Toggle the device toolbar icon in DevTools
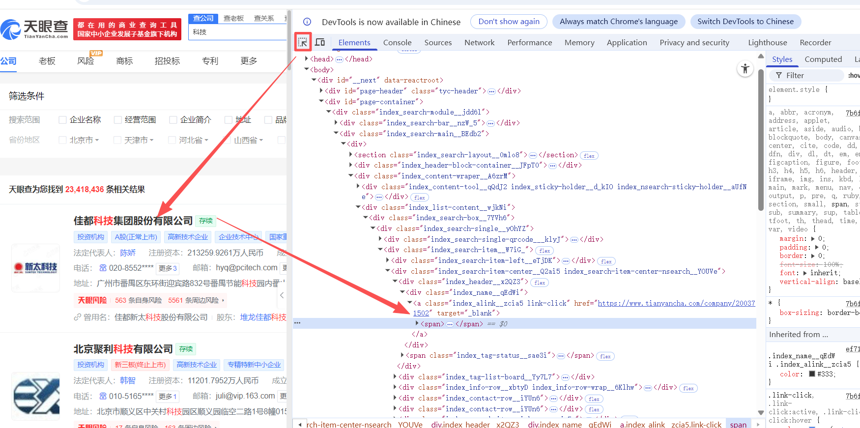 pyautogui.click(x=320, y=42)
